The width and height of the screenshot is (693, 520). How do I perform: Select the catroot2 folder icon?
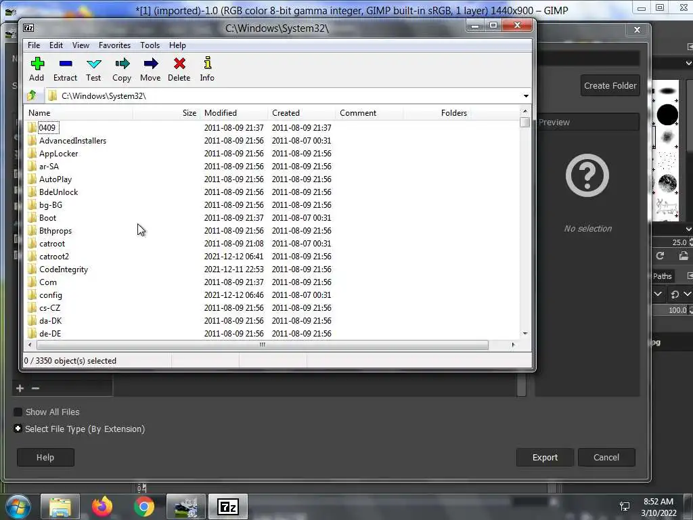coord(32,257)
